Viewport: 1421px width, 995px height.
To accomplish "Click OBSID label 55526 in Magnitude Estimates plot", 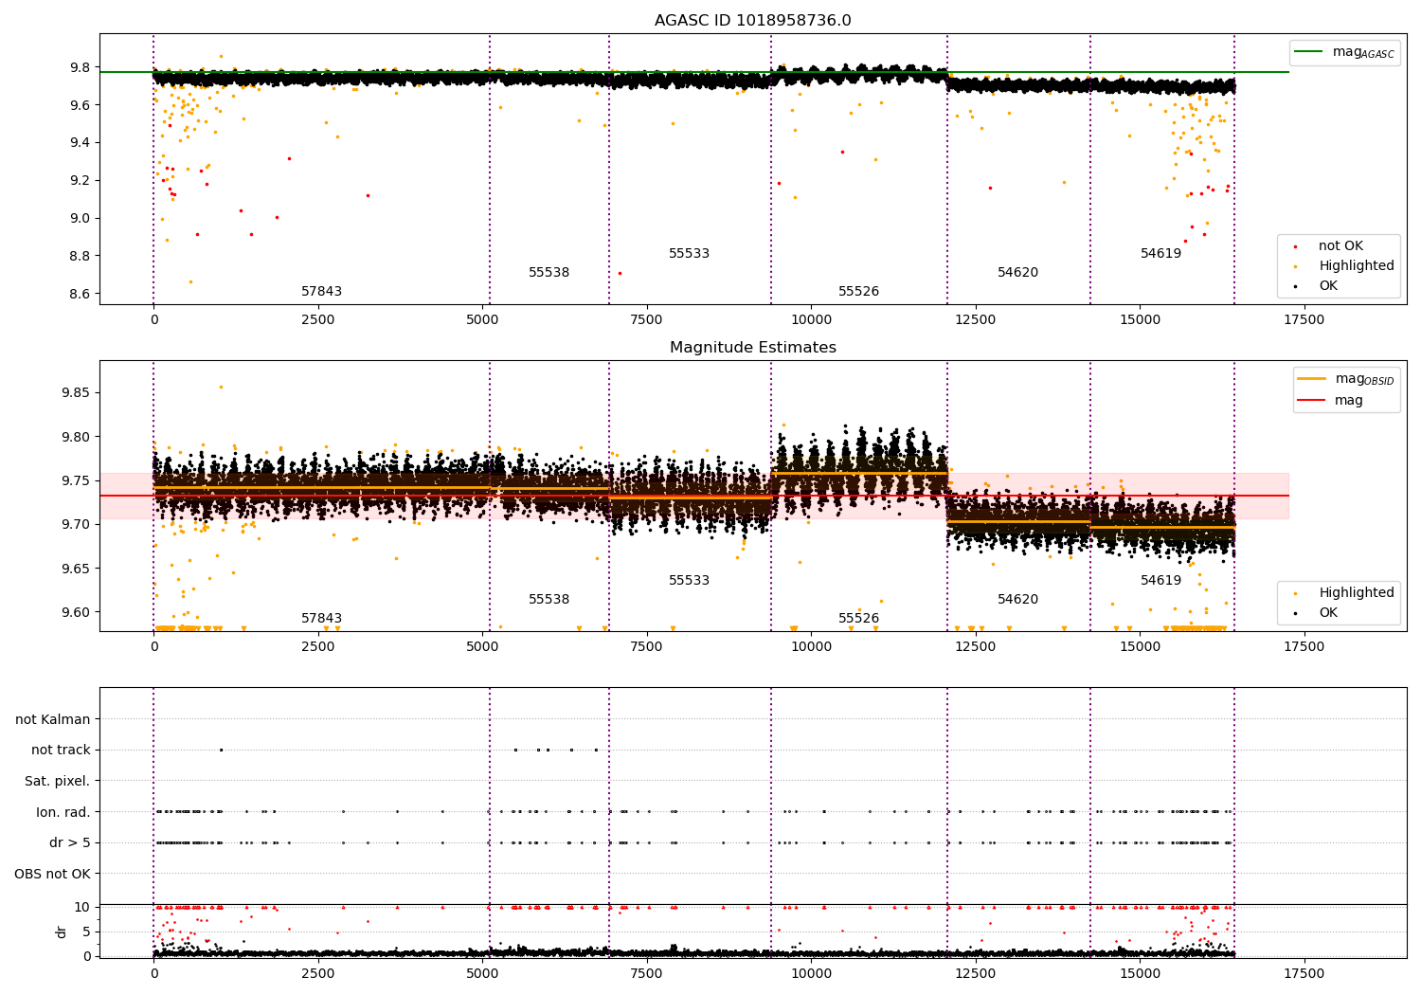I will point(858,619).
